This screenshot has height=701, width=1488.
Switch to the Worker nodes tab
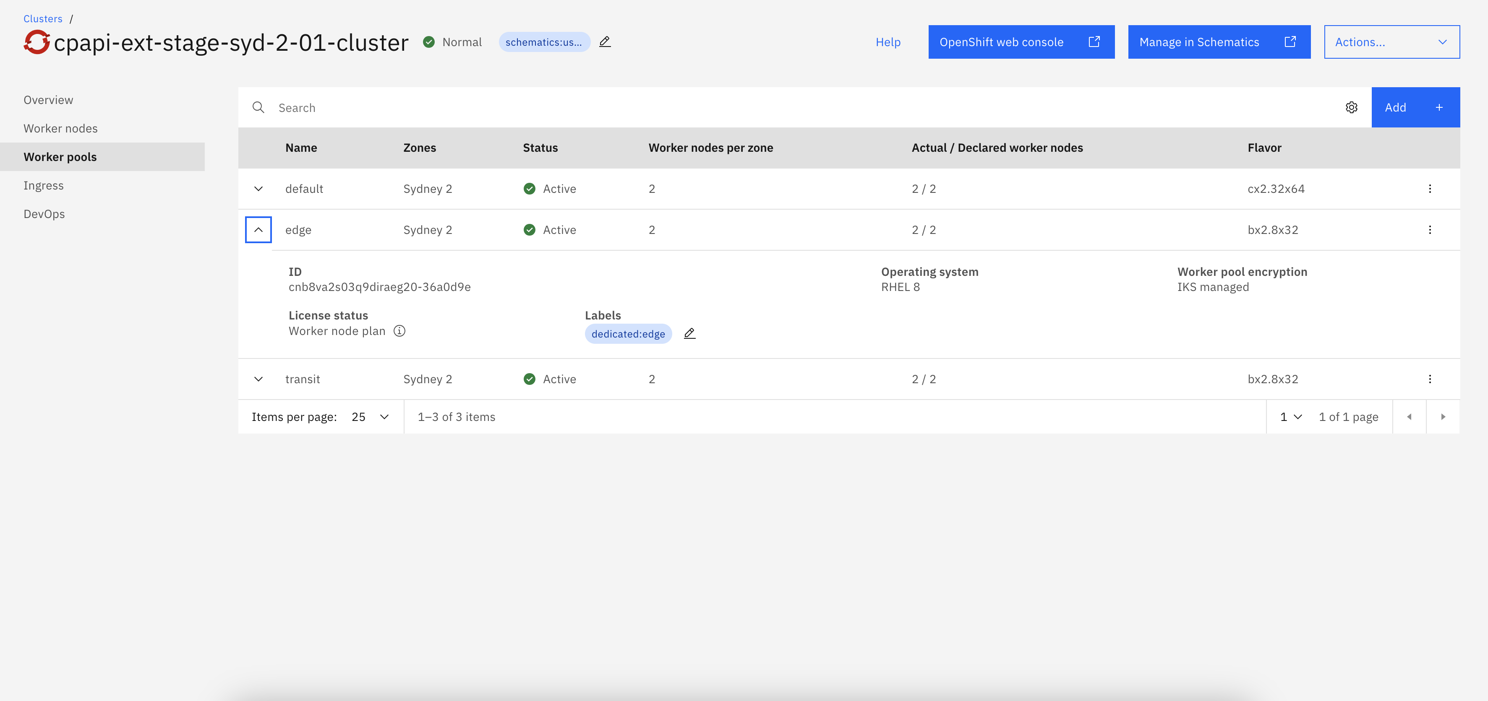pos(61,128)
